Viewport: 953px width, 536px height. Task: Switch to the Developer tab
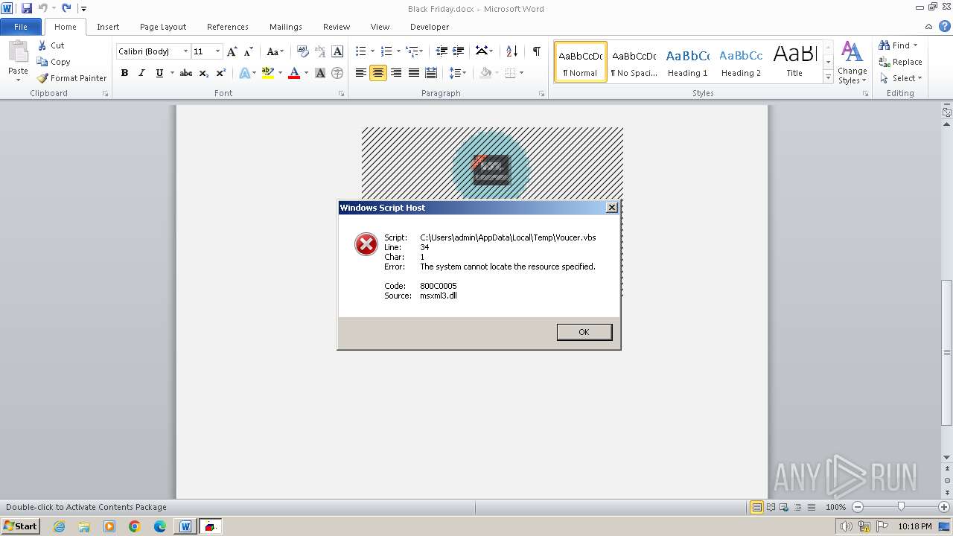(x=430, y=27)
